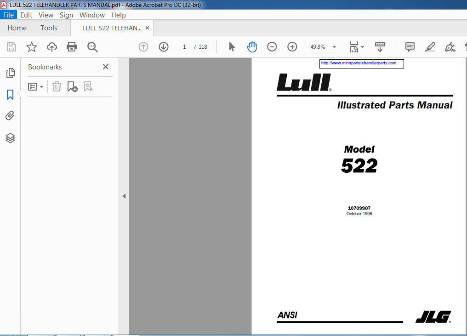
Task: Click the Save file icon
Action: [11, 47]
